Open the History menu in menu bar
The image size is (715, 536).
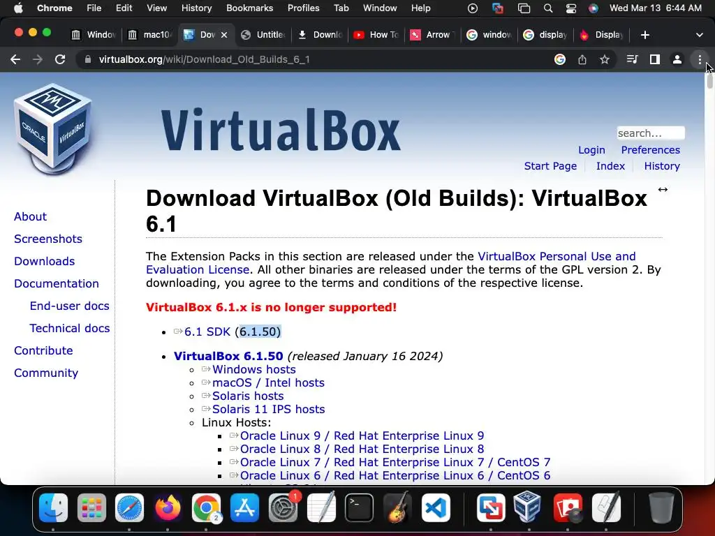point(196,8)
